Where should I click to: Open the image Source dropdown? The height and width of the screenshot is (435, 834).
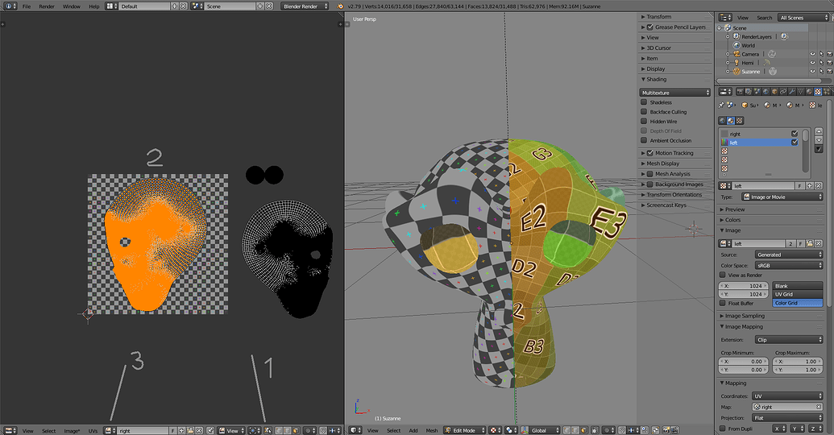click(x=789, y=255)
